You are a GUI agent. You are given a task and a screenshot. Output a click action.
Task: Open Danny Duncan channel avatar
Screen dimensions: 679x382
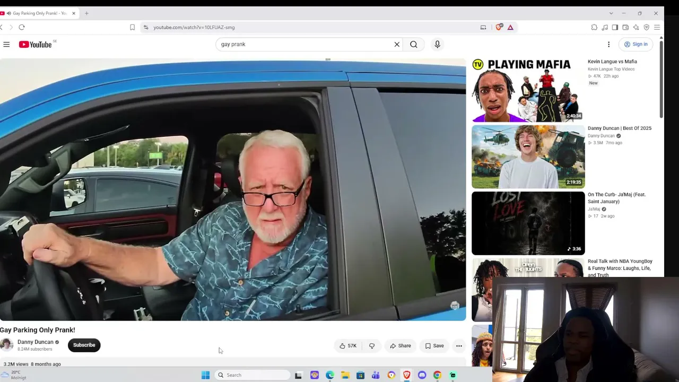pyautogui.click(x=6, y=345)
